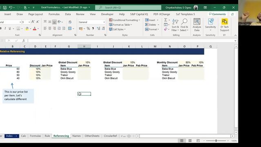Select Top Align icon
This screenshot has height=147, width=261.
pyautogui.click(x=45, y=22)
